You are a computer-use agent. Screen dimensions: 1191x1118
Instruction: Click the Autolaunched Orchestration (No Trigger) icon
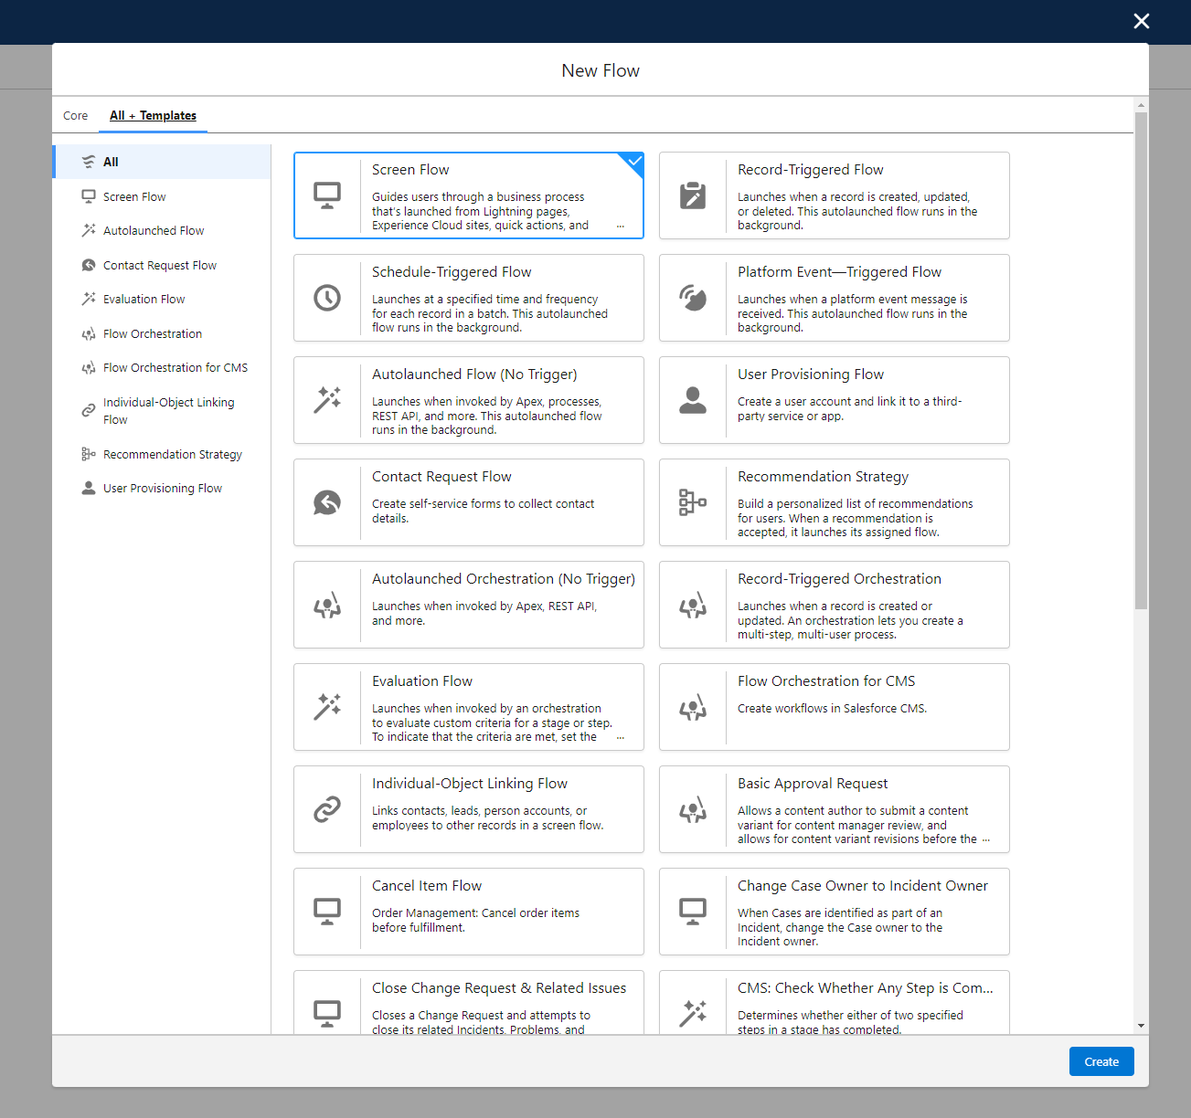(327, 605)
